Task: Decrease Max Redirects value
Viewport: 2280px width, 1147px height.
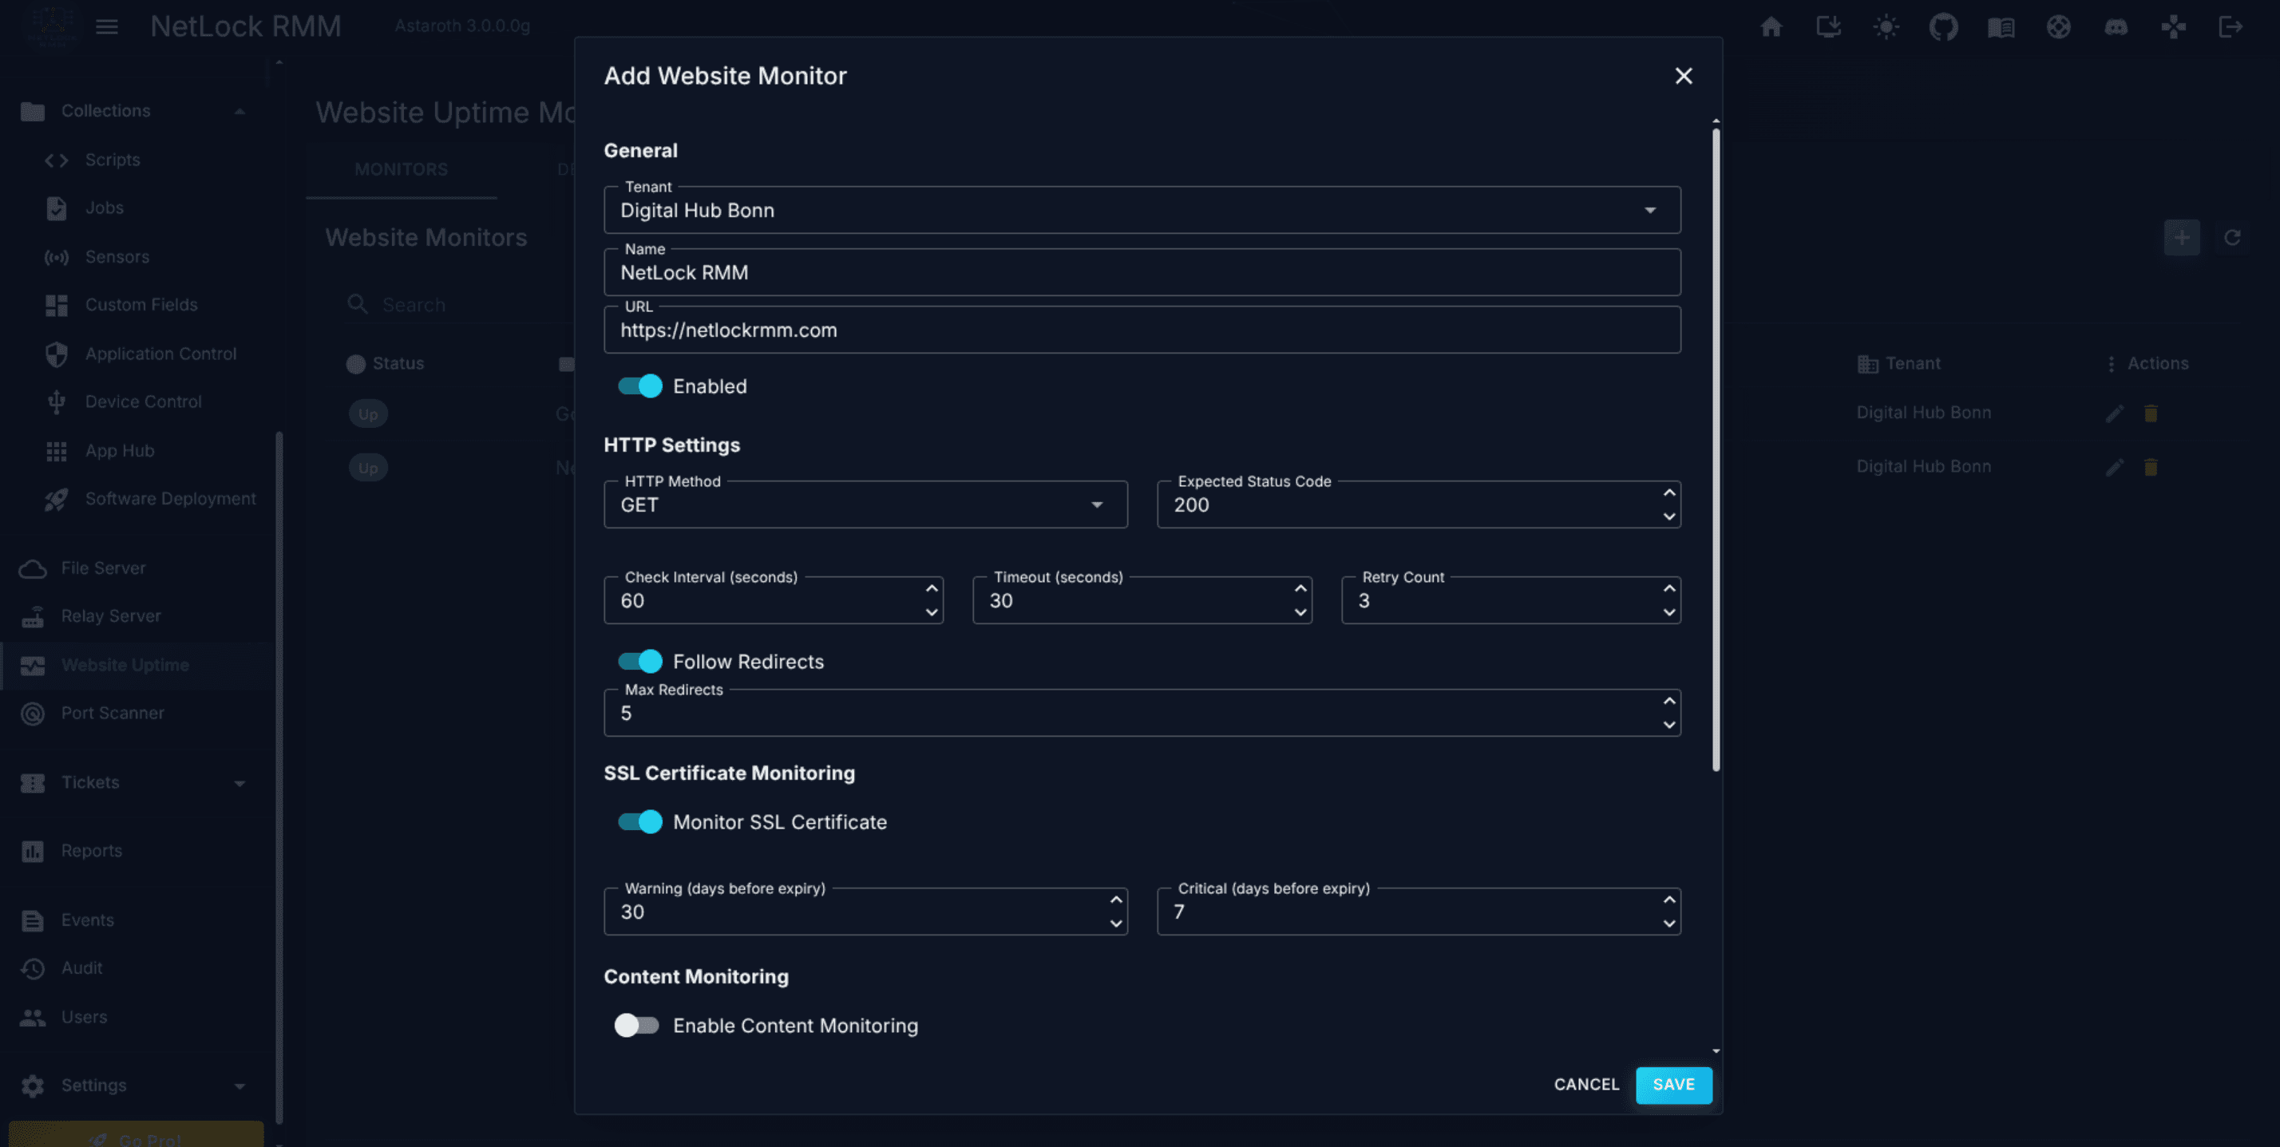Action: 1669,725
